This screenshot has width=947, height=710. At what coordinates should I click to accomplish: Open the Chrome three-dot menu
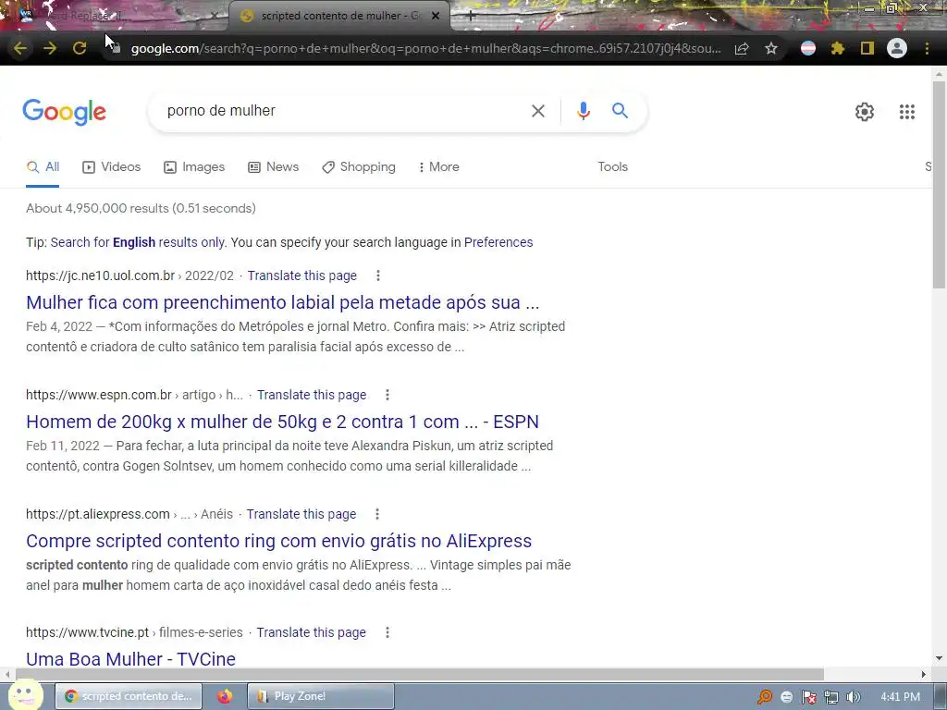click(x=927, y=48)
